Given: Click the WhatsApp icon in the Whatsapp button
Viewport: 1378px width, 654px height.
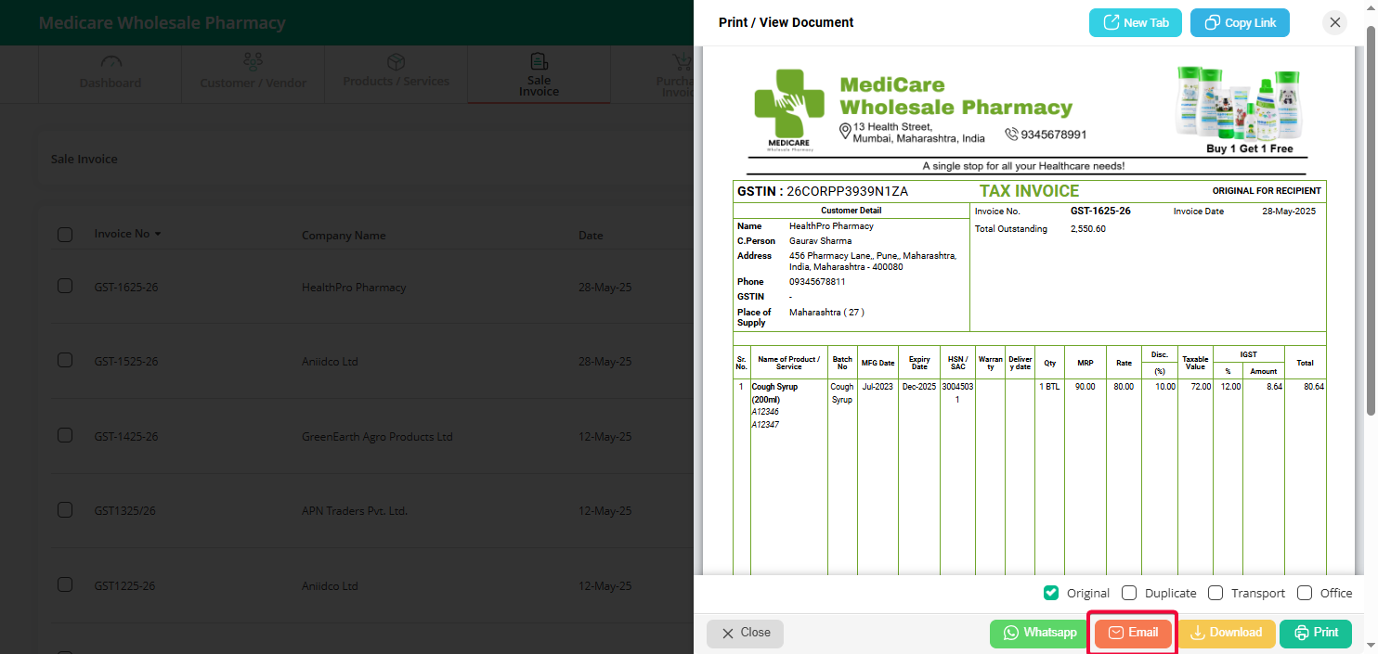Looking at the screenshot, I should point(1011,633).
